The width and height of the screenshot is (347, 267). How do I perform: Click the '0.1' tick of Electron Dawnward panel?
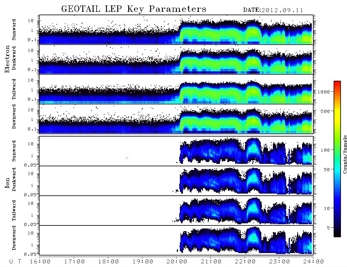[32, 129]
